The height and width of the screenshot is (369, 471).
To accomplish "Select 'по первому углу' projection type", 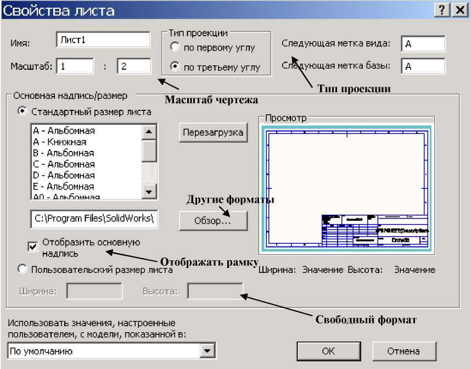I will tap(175, 48).
